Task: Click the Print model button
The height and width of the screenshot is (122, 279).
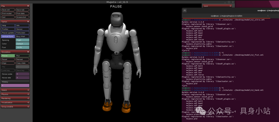Action: 8,13
